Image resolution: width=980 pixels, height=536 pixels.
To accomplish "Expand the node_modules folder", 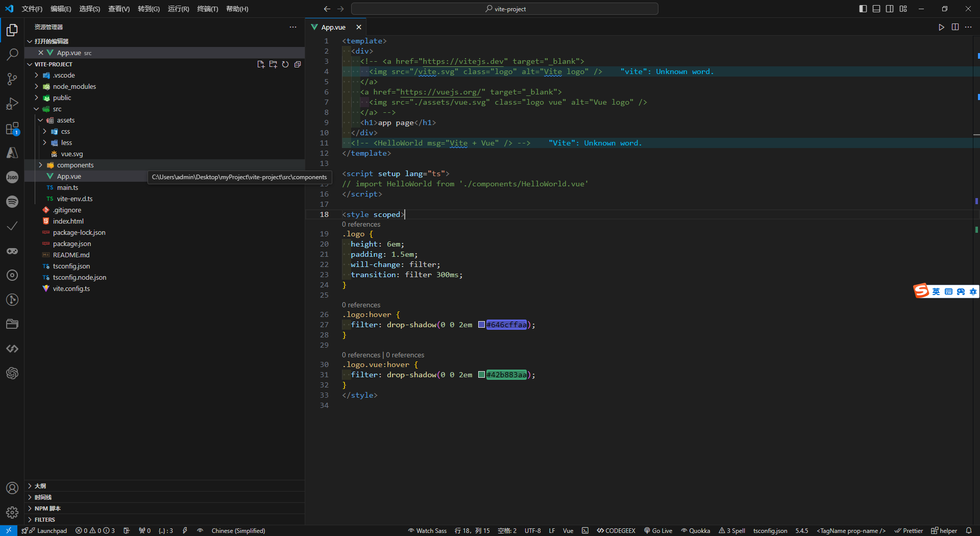I will (74, 87).
